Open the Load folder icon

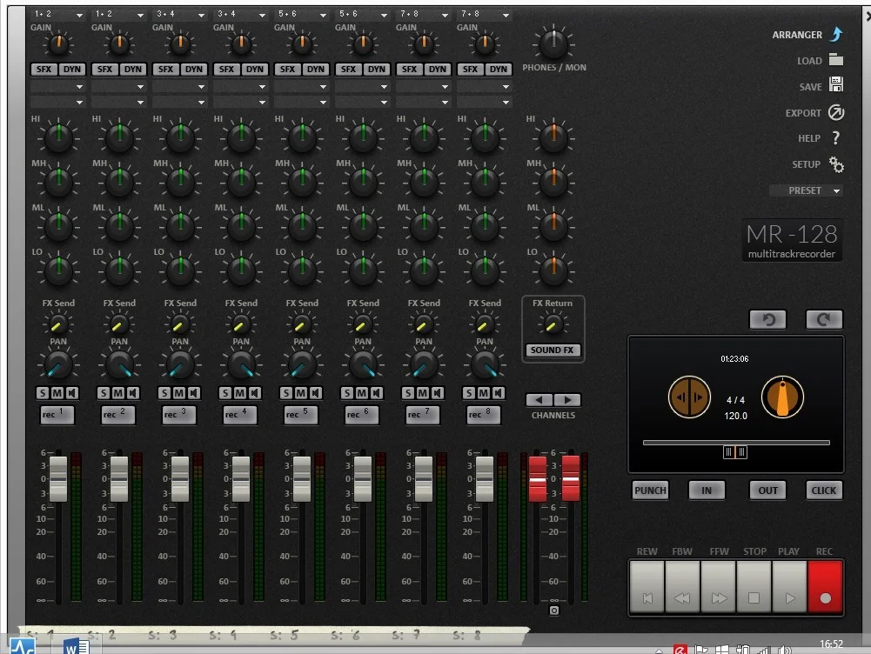pos(835,59)
